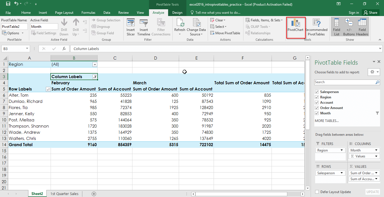Open the Column Labels filter dropdown

[x=95, y=77]
